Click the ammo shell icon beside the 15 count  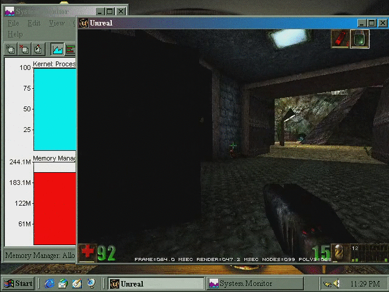339,253
